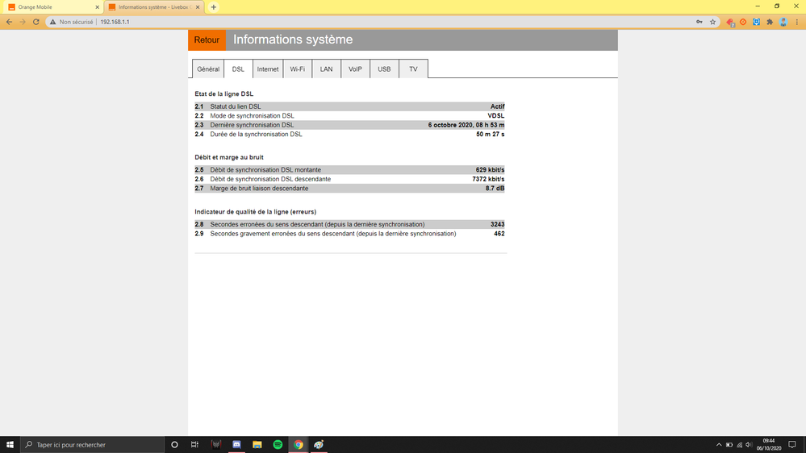Click the '8.7 dB' noise margin value
This screenshot has width=806, height=453.
tap(495, 188)
